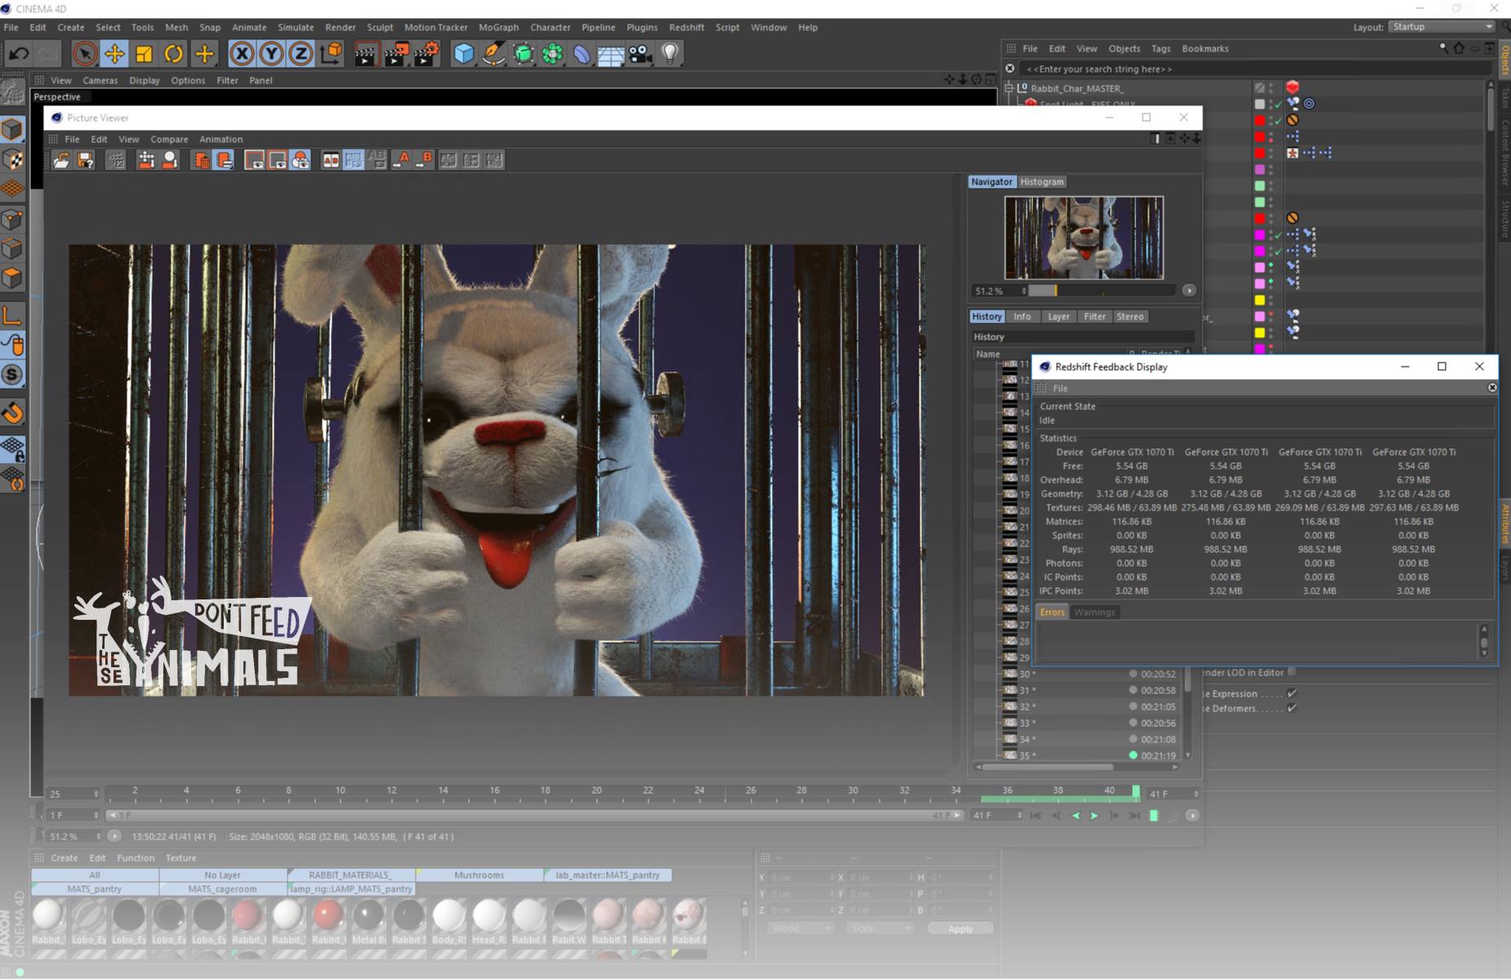Switch to the Histogram tab
The width and height of the screenshot is (1511, 980).
click(1041, 182)
